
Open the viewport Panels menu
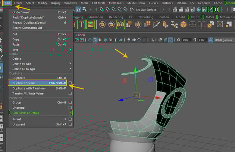click(81, 35)
